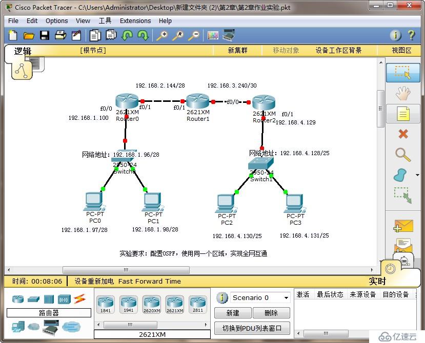Click Fast Forward Time
The height and width of the screenshot is (343, 425).
click(x=150, y=281)
